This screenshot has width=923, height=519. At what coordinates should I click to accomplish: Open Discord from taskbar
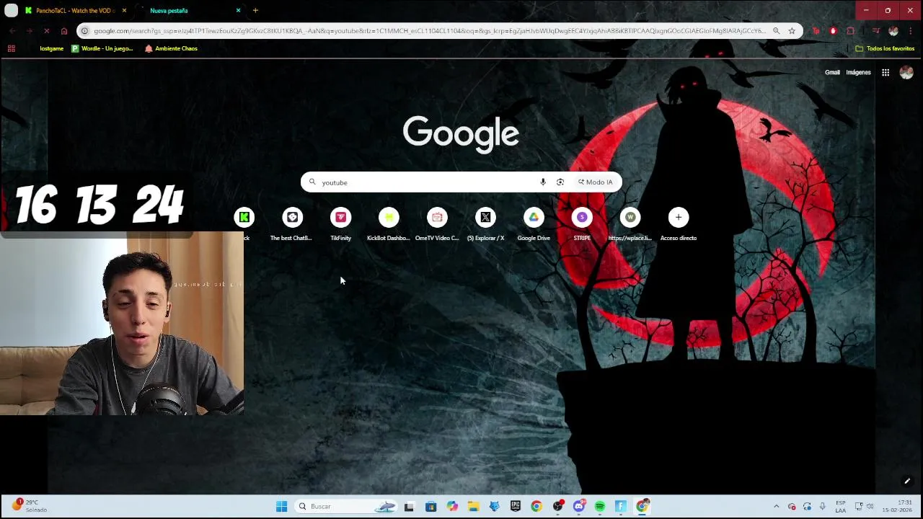578,506
